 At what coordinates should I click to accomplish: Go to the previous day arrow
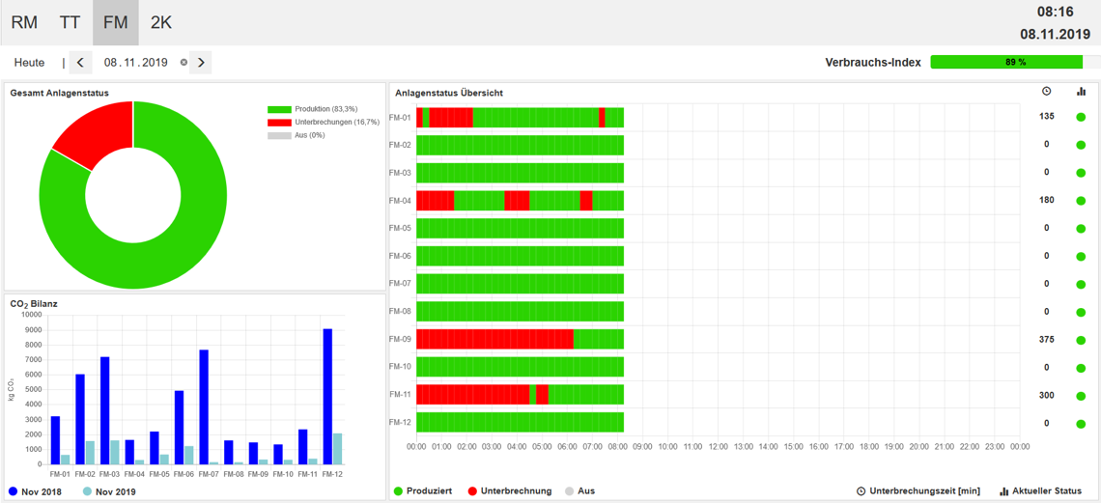pyautogui.click(x=80, y=63)
